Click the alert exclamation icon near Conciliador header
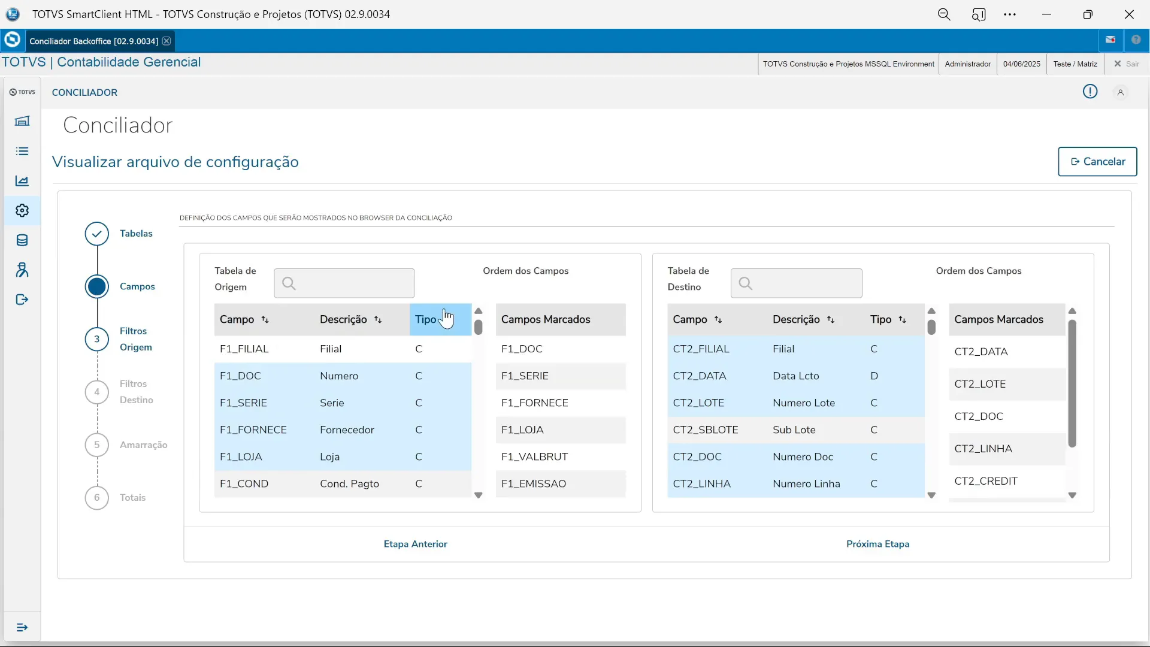 [1090, 91]
